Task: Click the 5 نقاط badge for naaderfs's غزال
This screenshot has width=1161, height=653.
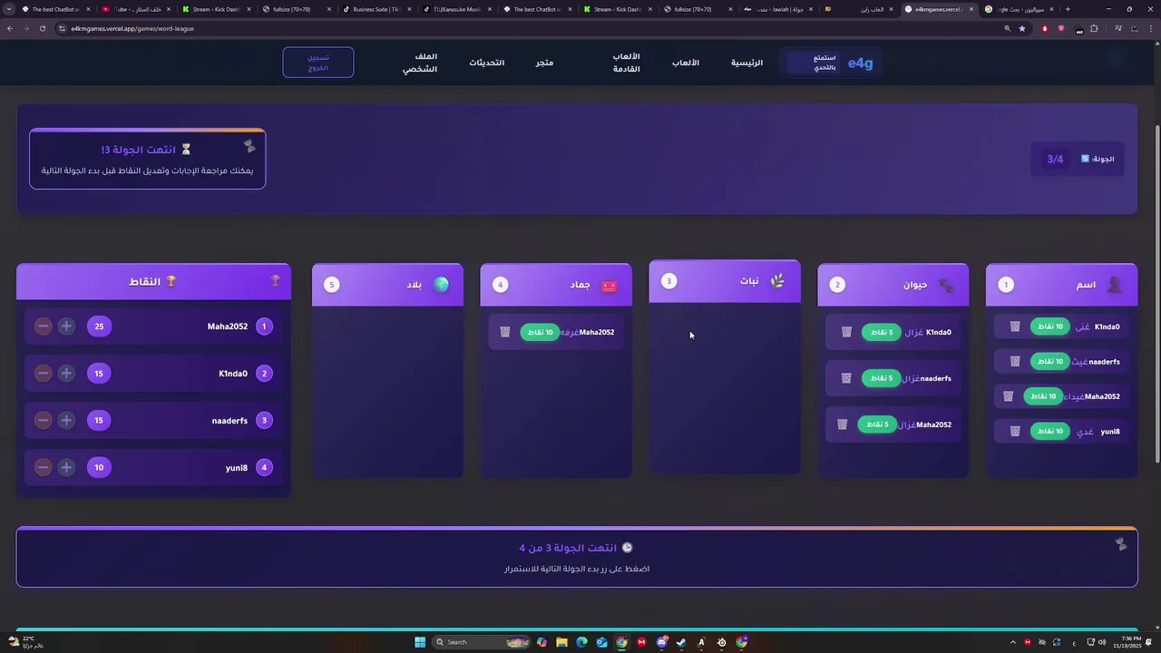Action: [881, 378]
